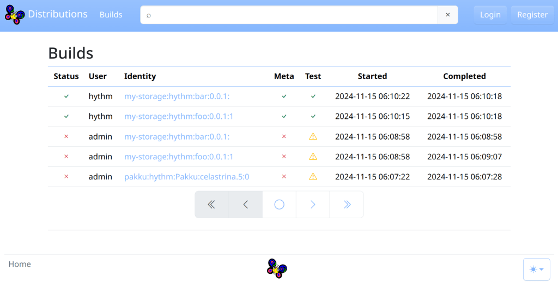Click the butterfly logo in the navbar
558x282 pixels.
[15, 15]
